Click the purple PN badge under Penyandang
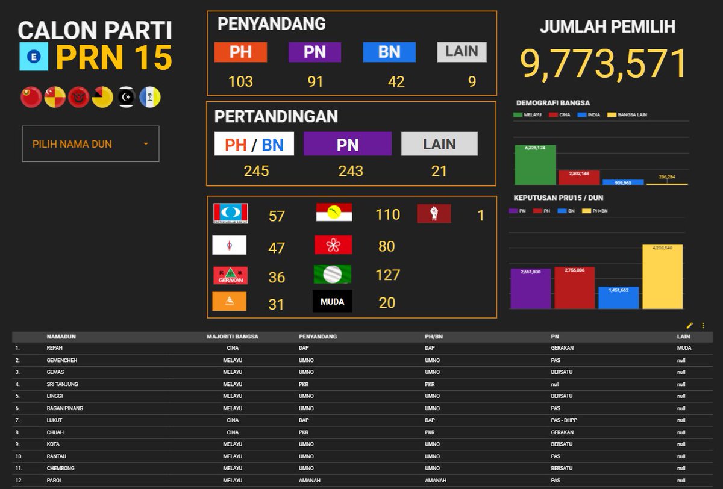The width and height of the screenshot is (723, 489). click(x=315, y=52)
